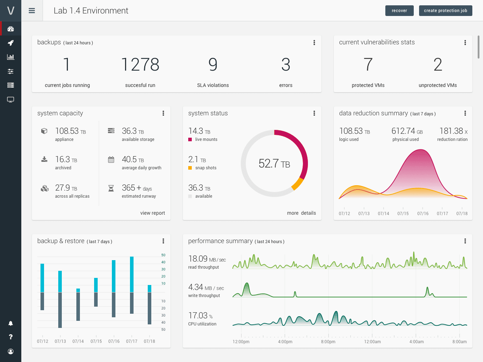
Task: Open the sliders settings sidebar icon
Action: pos(11,71)
